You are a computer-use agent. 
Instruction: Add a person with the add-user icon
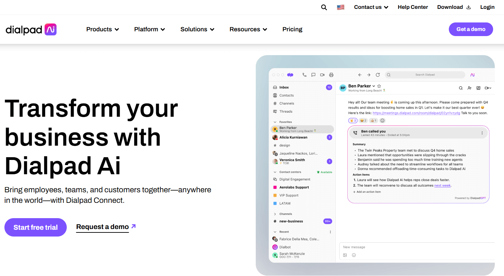(469, 88)
